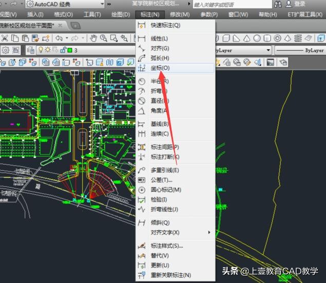Click the Copy clip icon in toolbar
326x283 pixels.
[15, 38]
